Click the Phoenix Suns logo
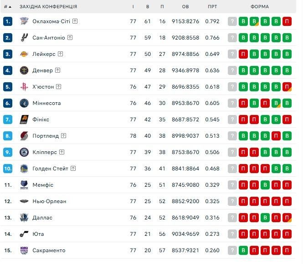The image size is (303, 264). pos(24,120)
